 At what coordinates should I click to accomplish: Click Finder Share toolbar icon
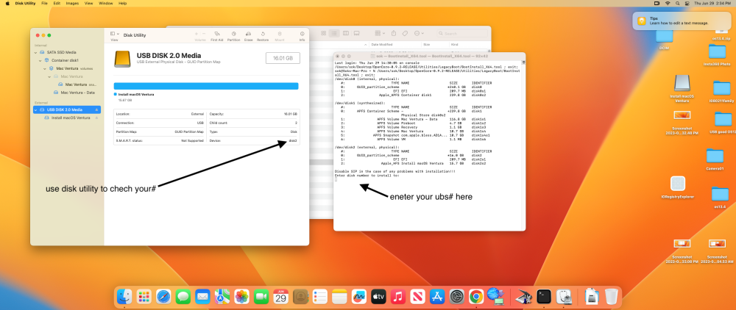(x=394, y=33)
